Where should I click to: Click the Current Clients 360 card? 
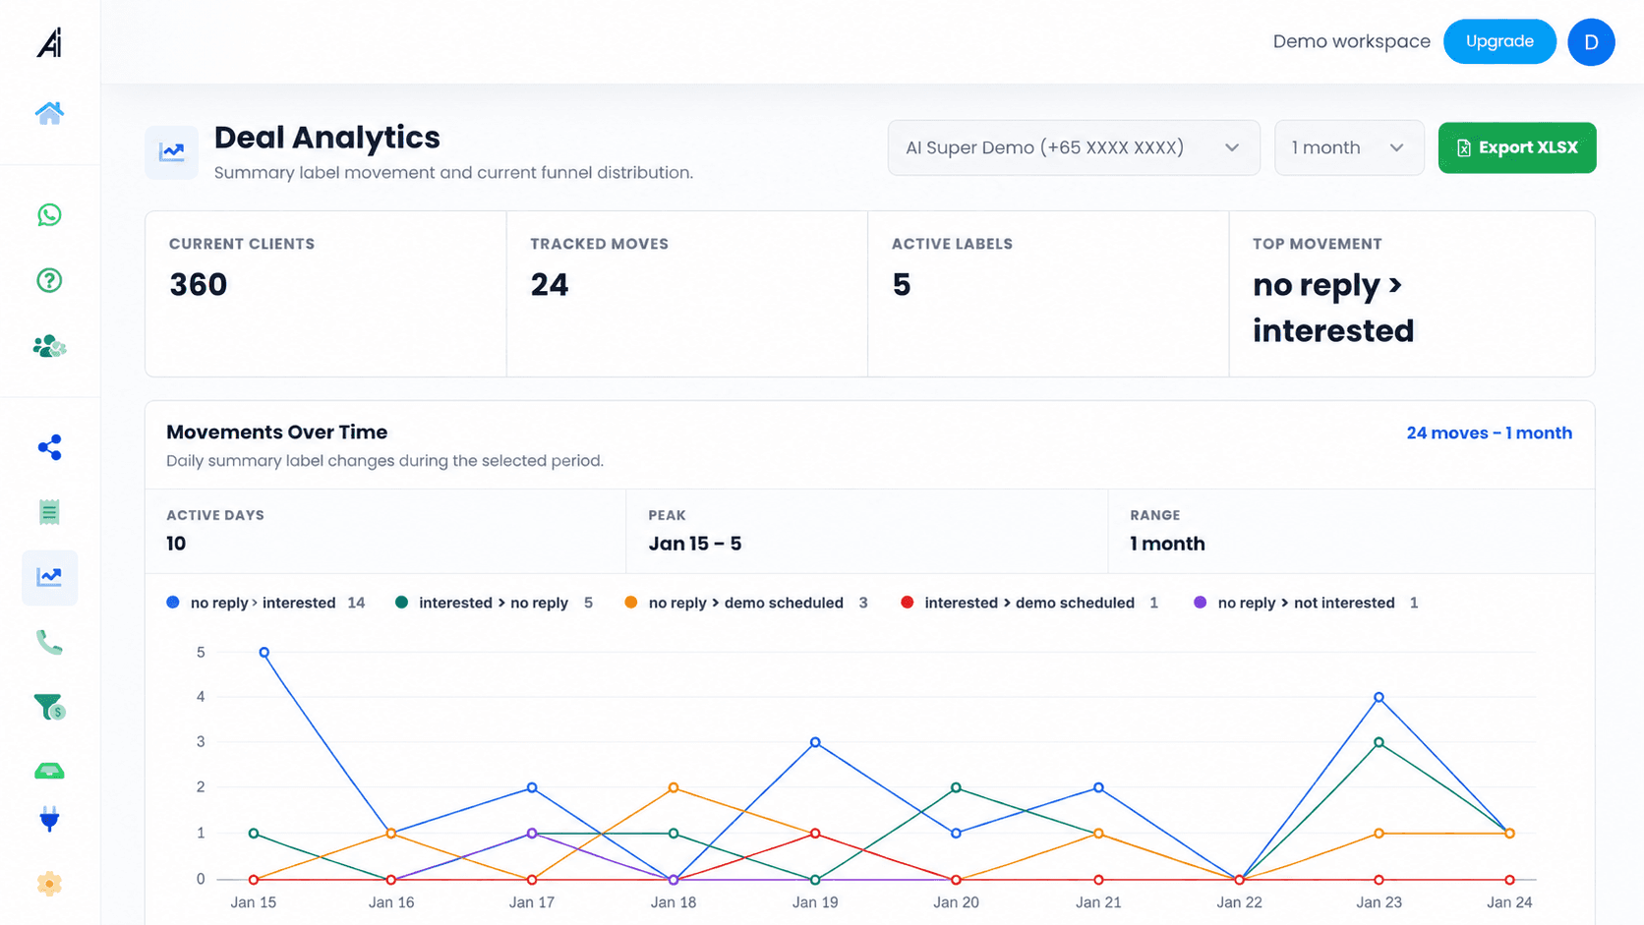pyautogui.click(x=325, y=294)
